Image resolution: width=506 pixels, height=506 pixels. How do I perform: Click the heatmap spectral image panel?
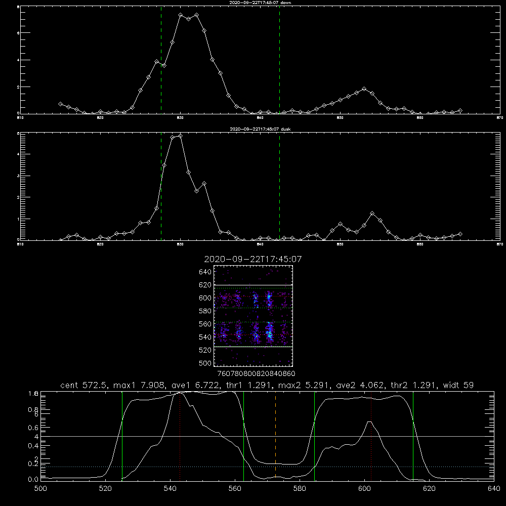click(253, 316)
